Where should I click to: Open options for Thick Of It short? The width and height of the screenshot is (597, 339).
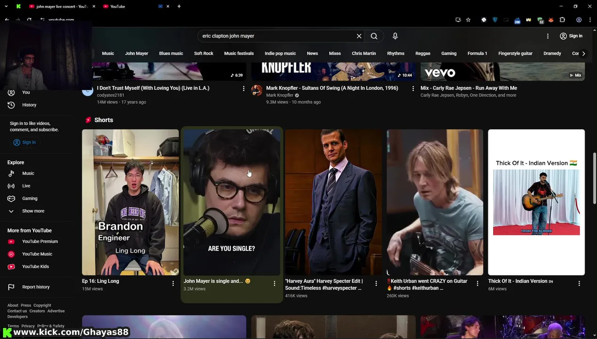[579, 283]
